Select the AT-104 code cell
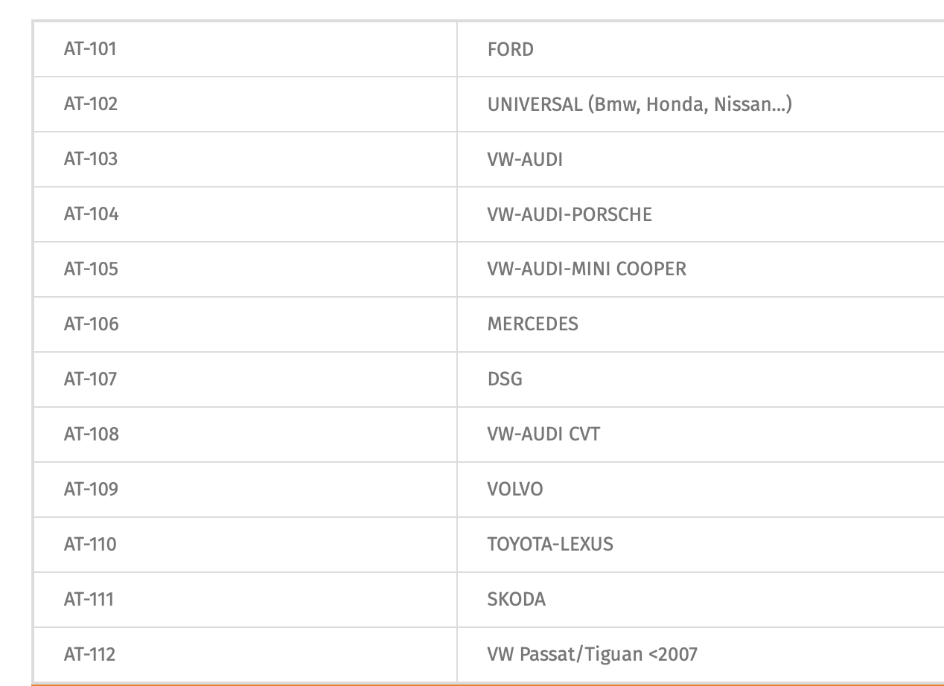This screenshot has height=686, width=944. tap(91, 214)
